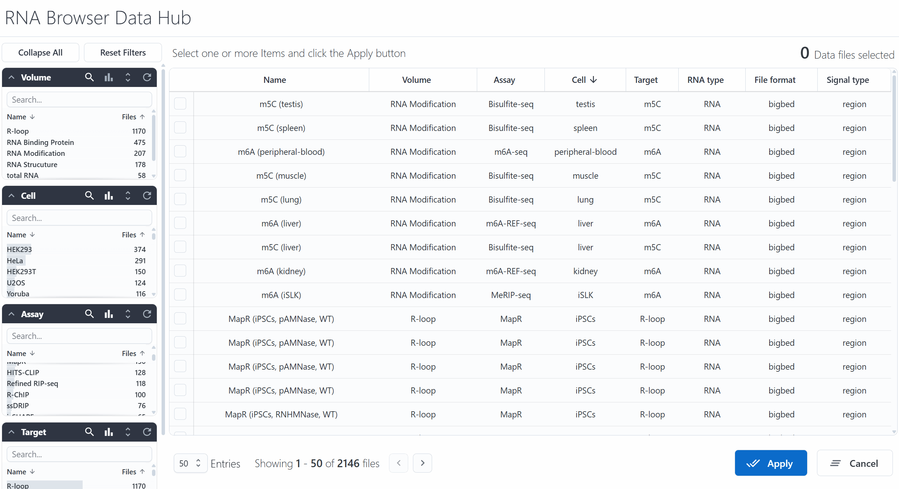Screen dimensions: 899x489
Task: Check the m5C (testis) row checkbox
Action: click(x=180, y=104)
